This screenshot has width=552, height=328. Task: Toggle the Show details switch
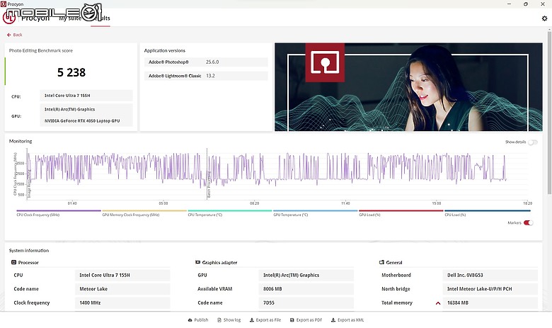click(x=533, y=142)
